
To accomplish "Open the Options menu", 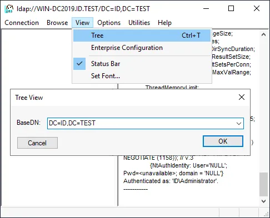I will [x=109, y=23].
